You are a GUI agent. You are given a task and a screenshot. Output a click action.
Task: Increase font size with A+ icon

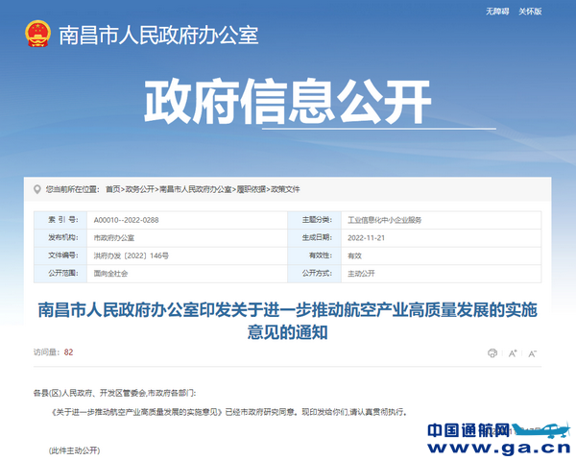pos(514,352)
